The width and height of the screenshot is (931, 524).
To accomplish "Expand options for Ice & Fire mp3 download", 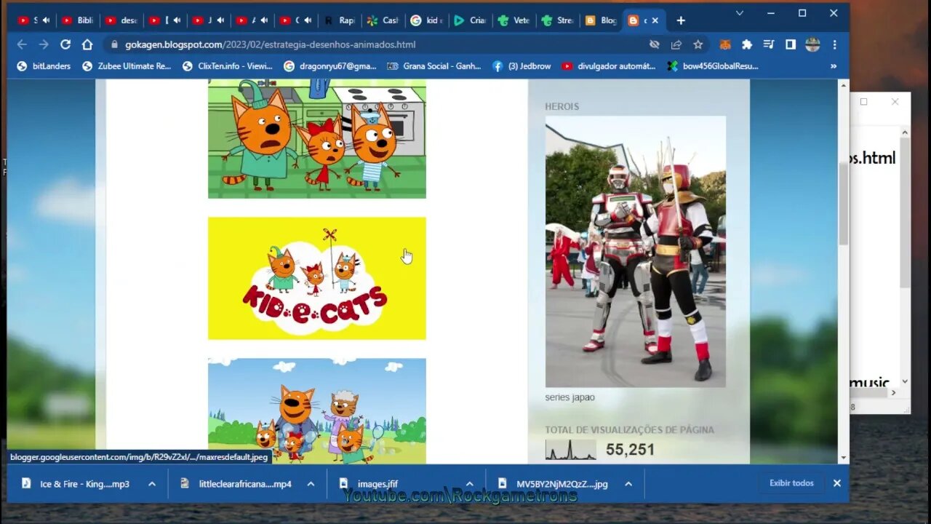I will tap(152, 484).
